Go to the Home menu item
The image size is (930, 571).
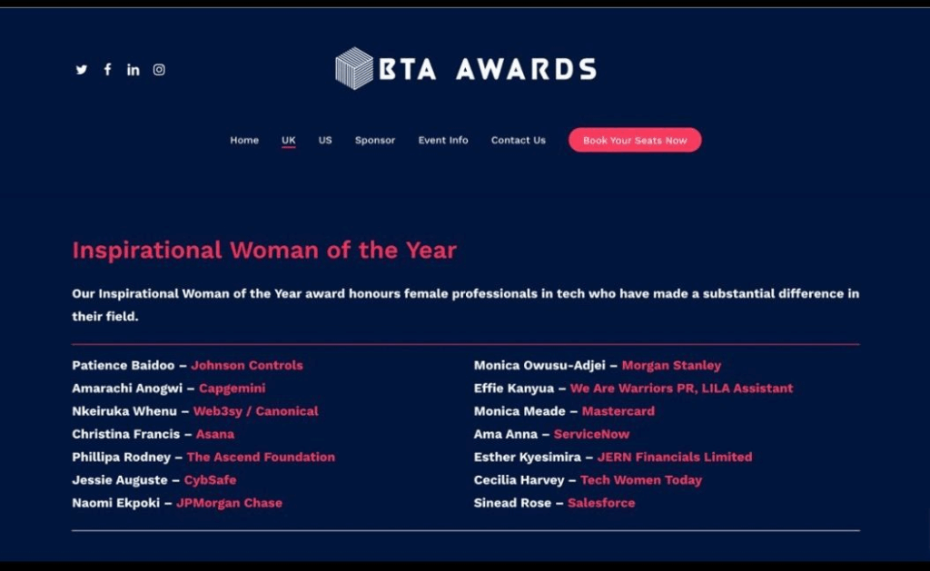[244, 140]
